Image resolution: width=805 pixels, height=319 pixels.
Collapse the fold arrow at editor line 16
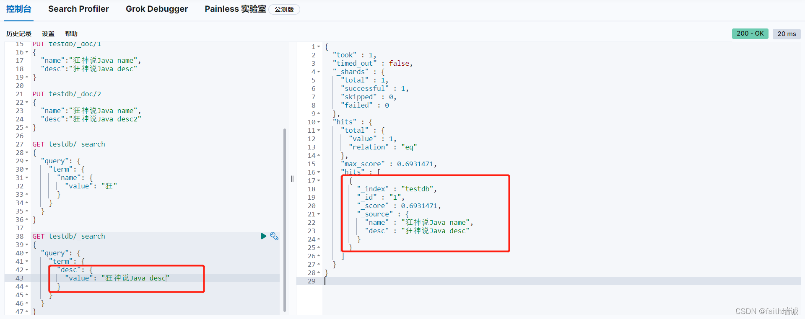click(27, 52)
